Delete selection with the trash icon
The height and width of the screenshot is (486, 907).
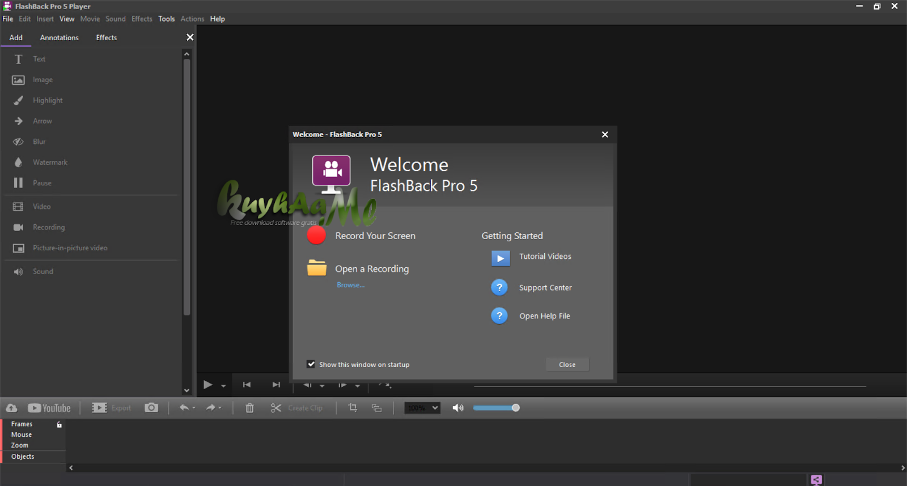click(x=249, y=408)
